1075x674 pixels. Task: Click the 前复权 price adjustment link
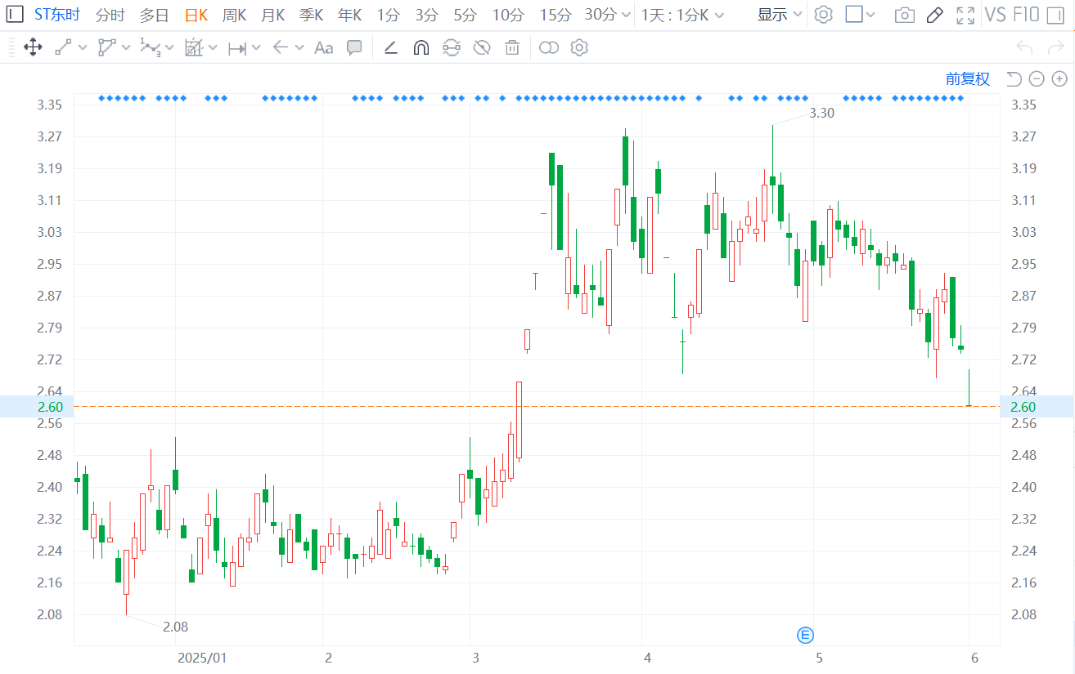pos(968,78)
